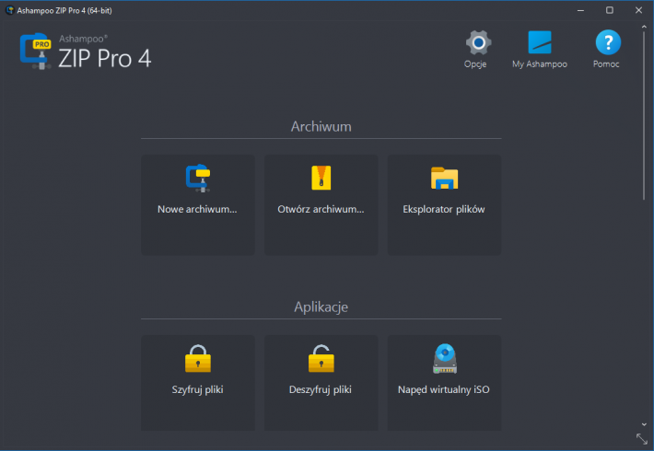Click the ZIP Pro 4 logo icon
Screen dimensions: 654x451
[36, 51]
